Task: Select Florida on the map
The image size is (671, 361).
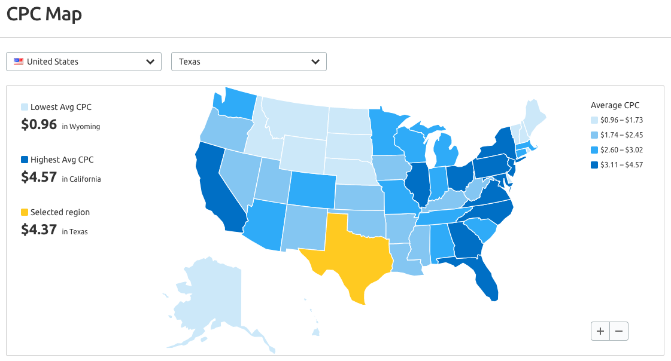Action: pyautogui.click(x=481, y=273)
